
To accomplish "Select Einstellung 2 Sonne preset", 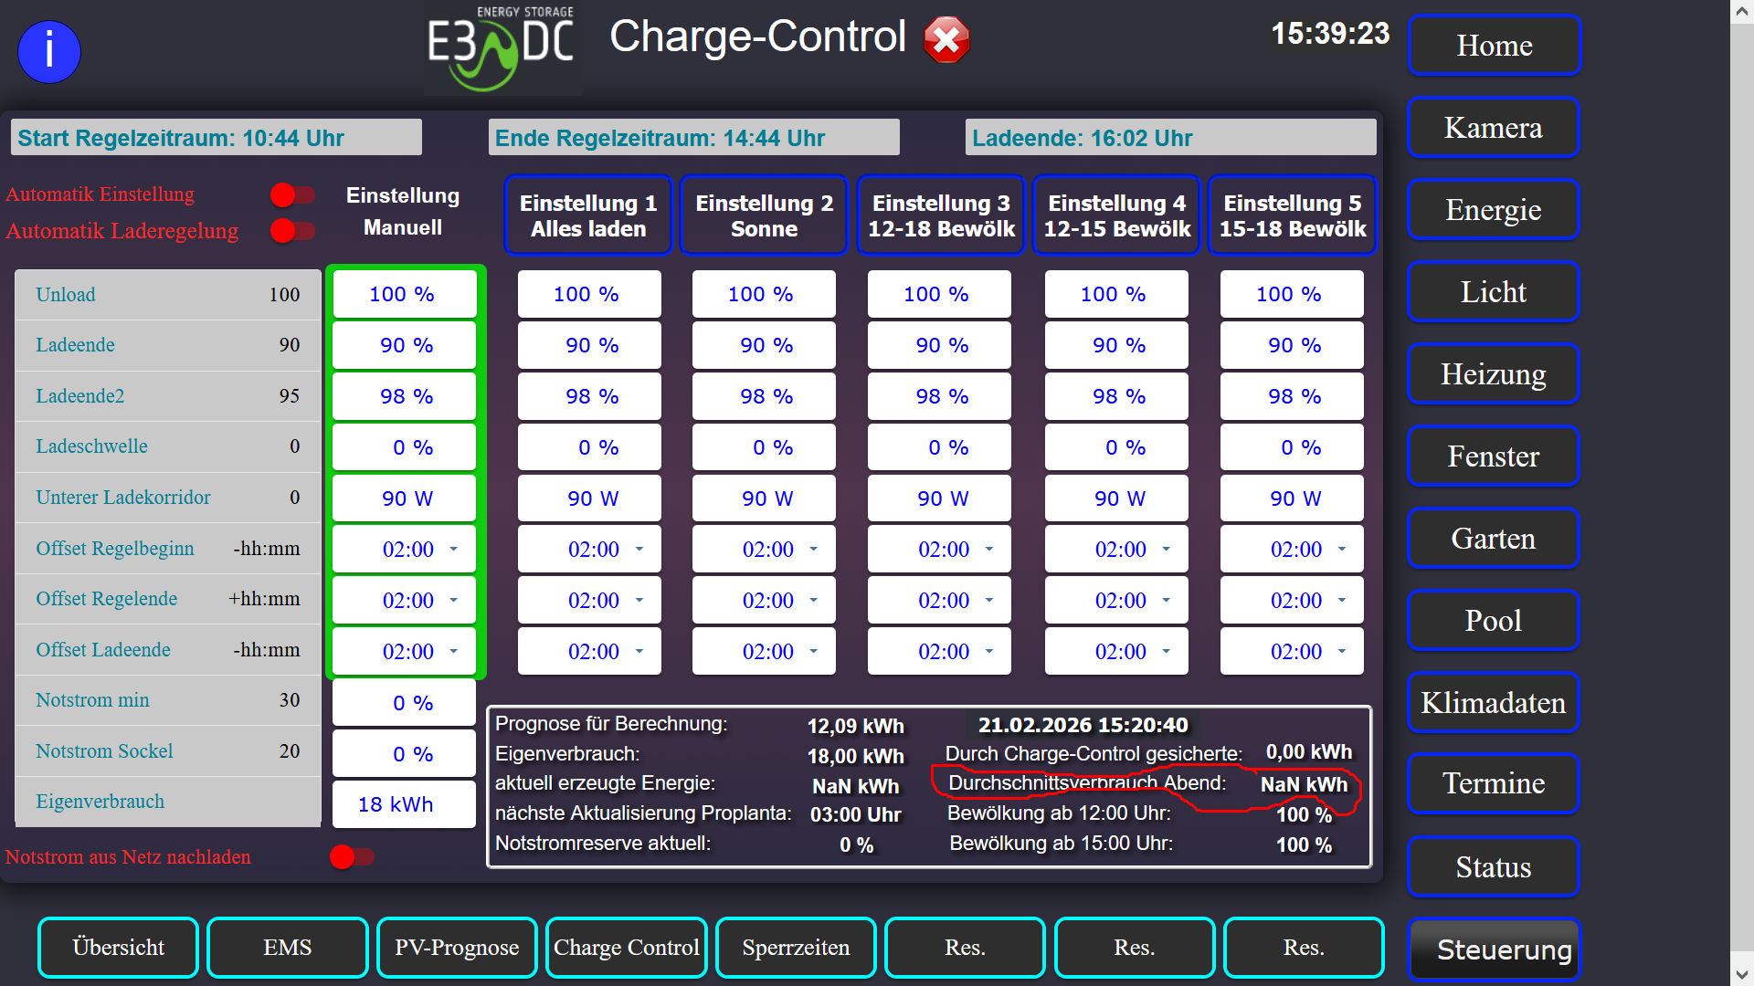I will (764, 215).
